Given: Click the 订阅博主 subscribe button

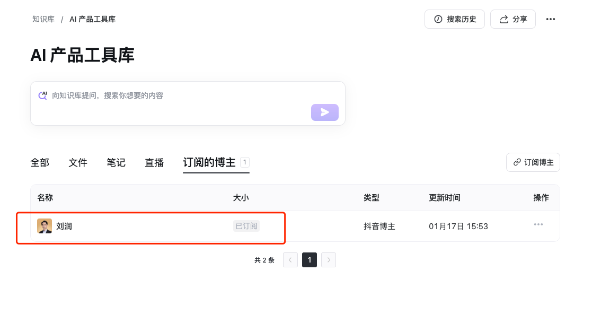Looking at the screenshot, I should [533, 162].
